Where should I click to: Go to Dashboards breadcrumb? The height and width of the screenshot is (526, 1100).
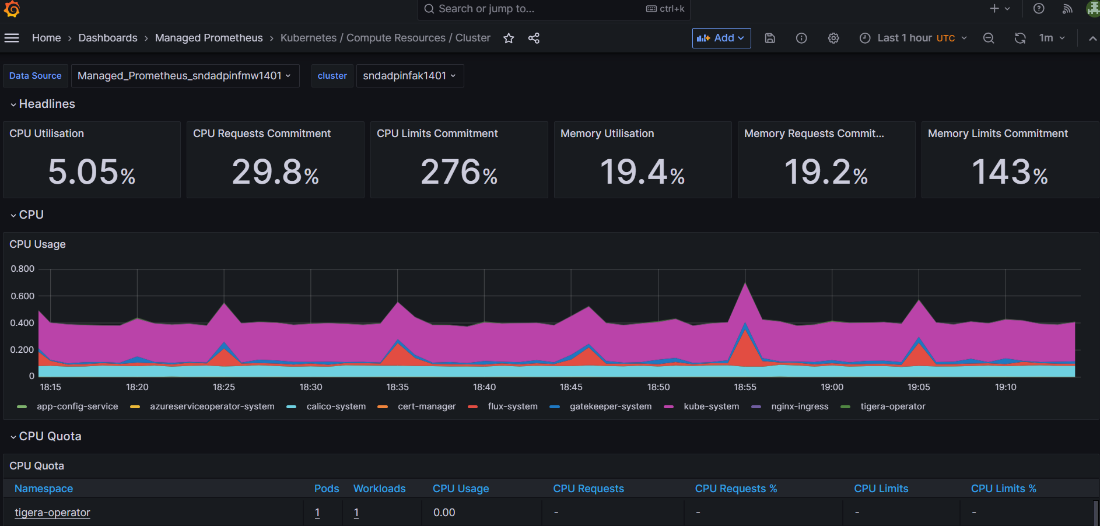tap(108, 38)
